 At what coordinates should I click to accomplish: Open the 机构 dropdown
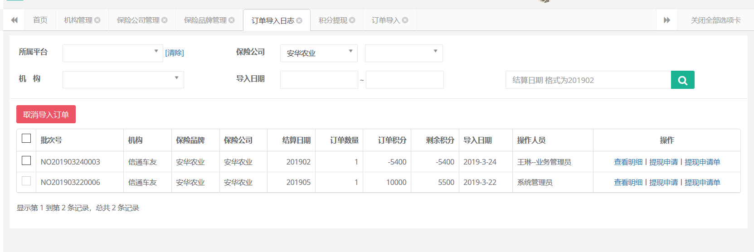click(123, 79)
